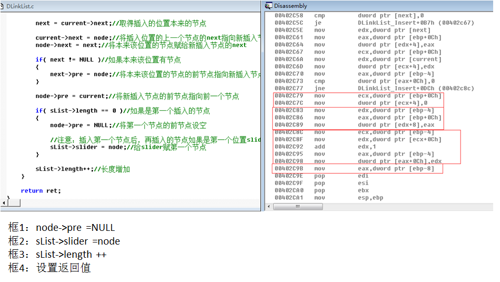This screenshot has width=500, height=282.
Task: Click left scroll arrow in code pane
Action: pos(4,203)
